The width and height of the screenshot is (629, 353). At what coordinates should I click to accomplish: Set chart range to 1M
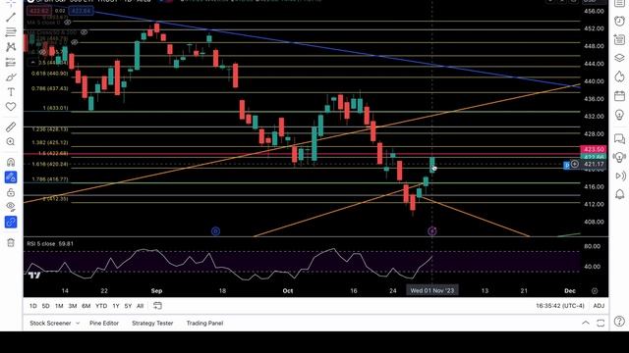pyautogui.click(x=59, y=306)
